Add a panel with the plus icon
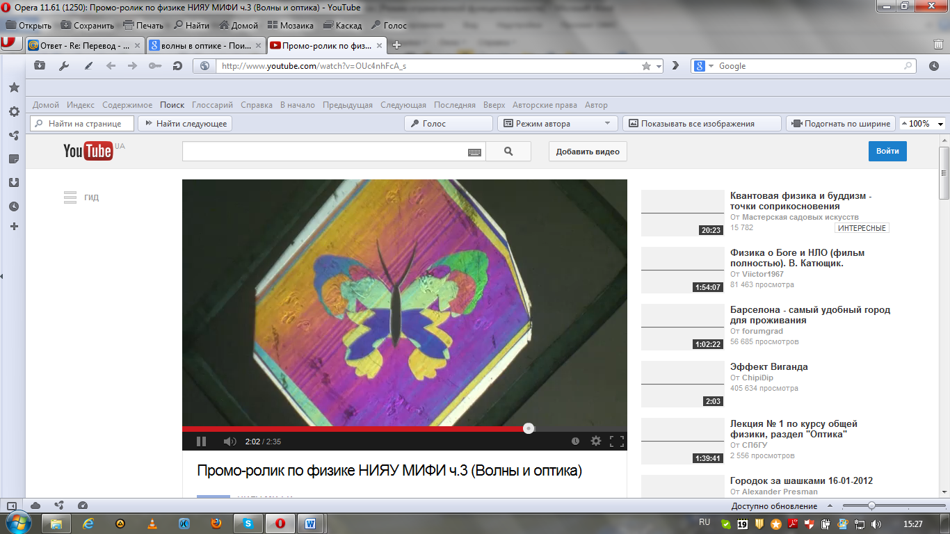This screenshot has height=534, width=950. click(13, 227)
